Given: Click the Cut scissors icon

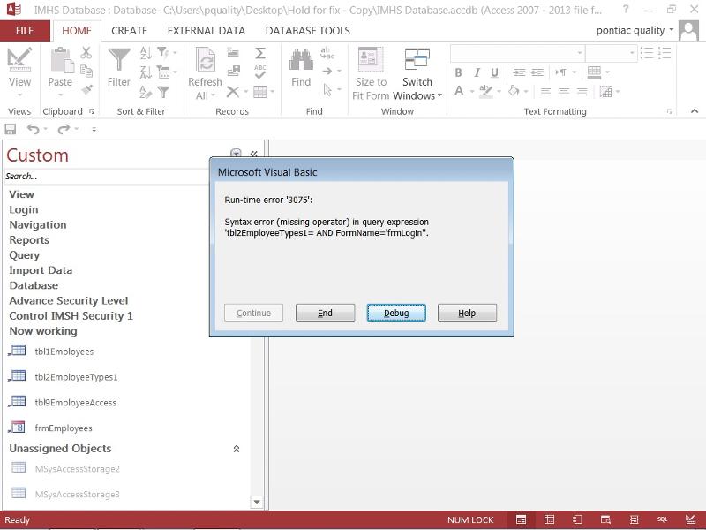Looking at the screenshot, I should point(86,53).
